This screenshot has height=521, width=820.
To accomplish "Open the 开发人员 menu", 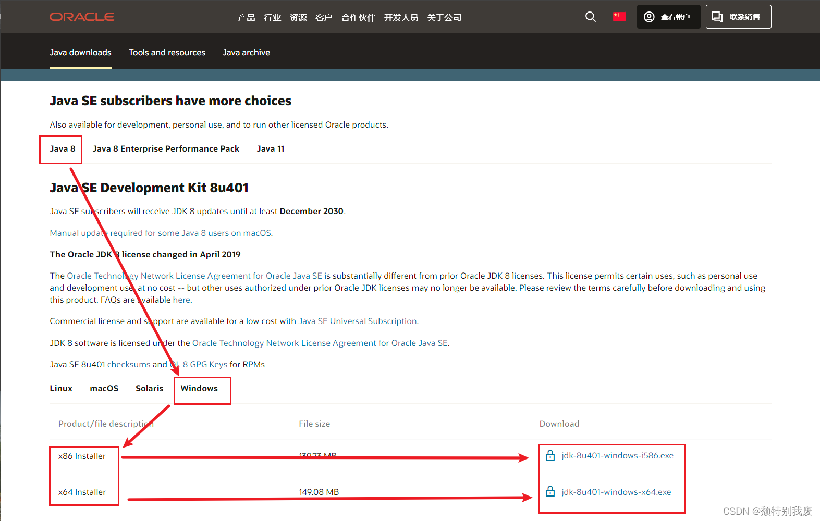I will [x=401, y=18].
